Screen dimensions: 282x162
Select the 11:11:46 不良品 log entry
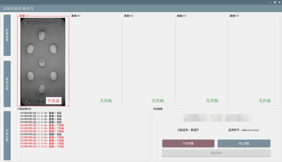42,125
